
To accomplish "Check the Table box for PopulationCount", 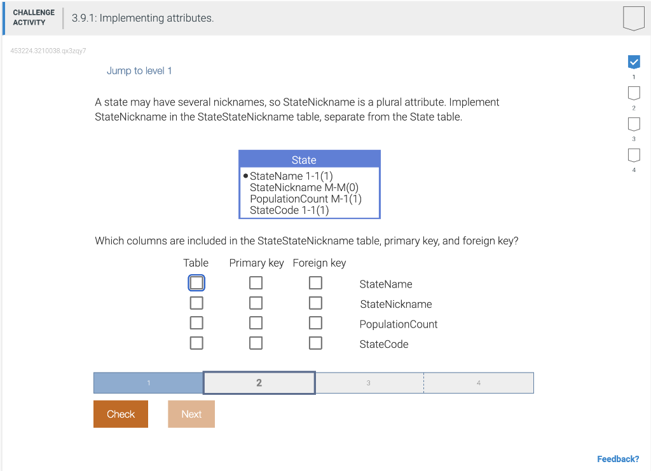I will (196, 322).
